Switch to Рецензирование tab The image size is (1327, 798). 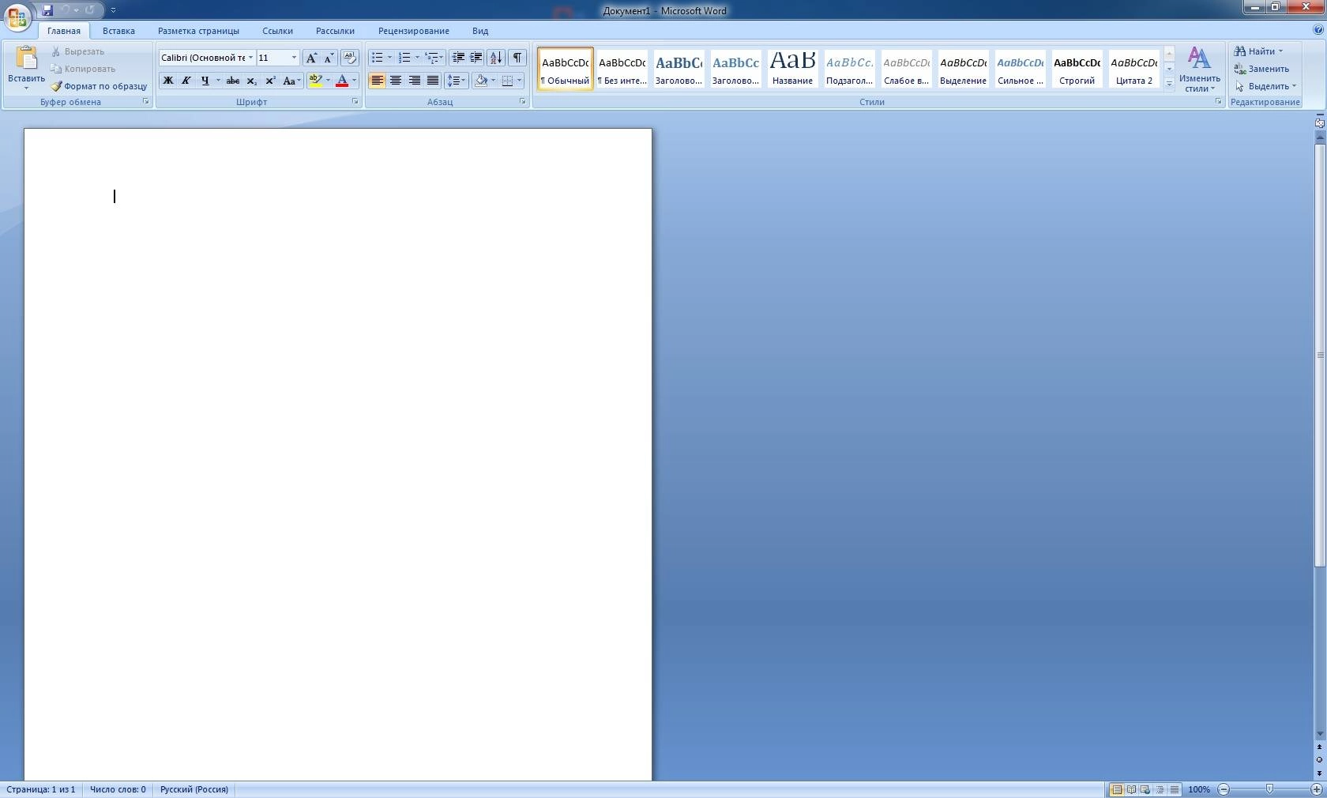413,31
